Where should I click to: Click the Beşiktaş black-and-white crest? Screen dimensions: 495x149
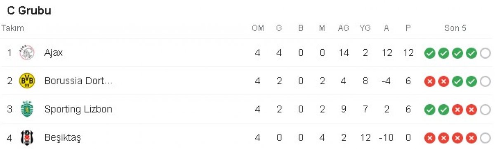[27, 138]
